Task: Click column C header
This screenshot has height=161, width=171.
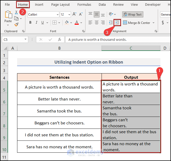Action: click(x=131, y=48)
